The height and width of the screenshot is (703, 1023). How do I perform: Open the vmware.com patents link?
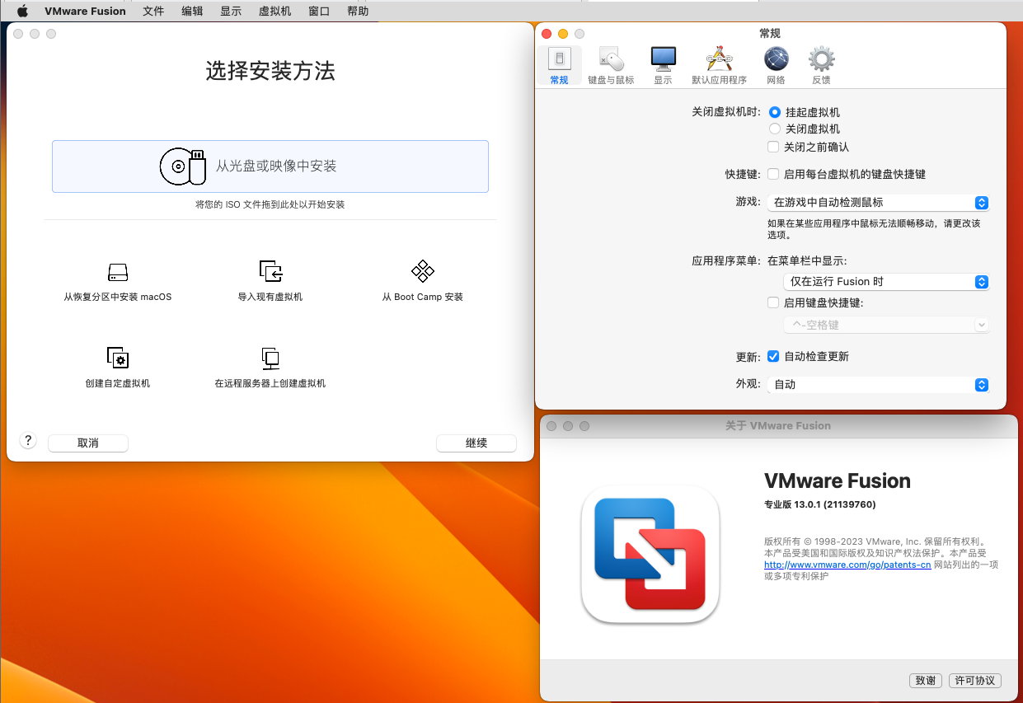point(847,565)
